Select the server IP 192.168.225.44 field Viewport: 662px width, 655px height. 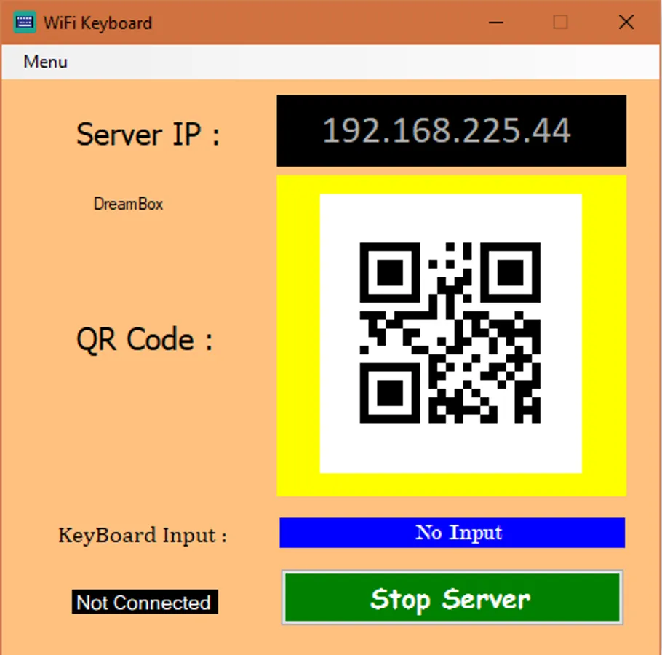click(451, 130)
